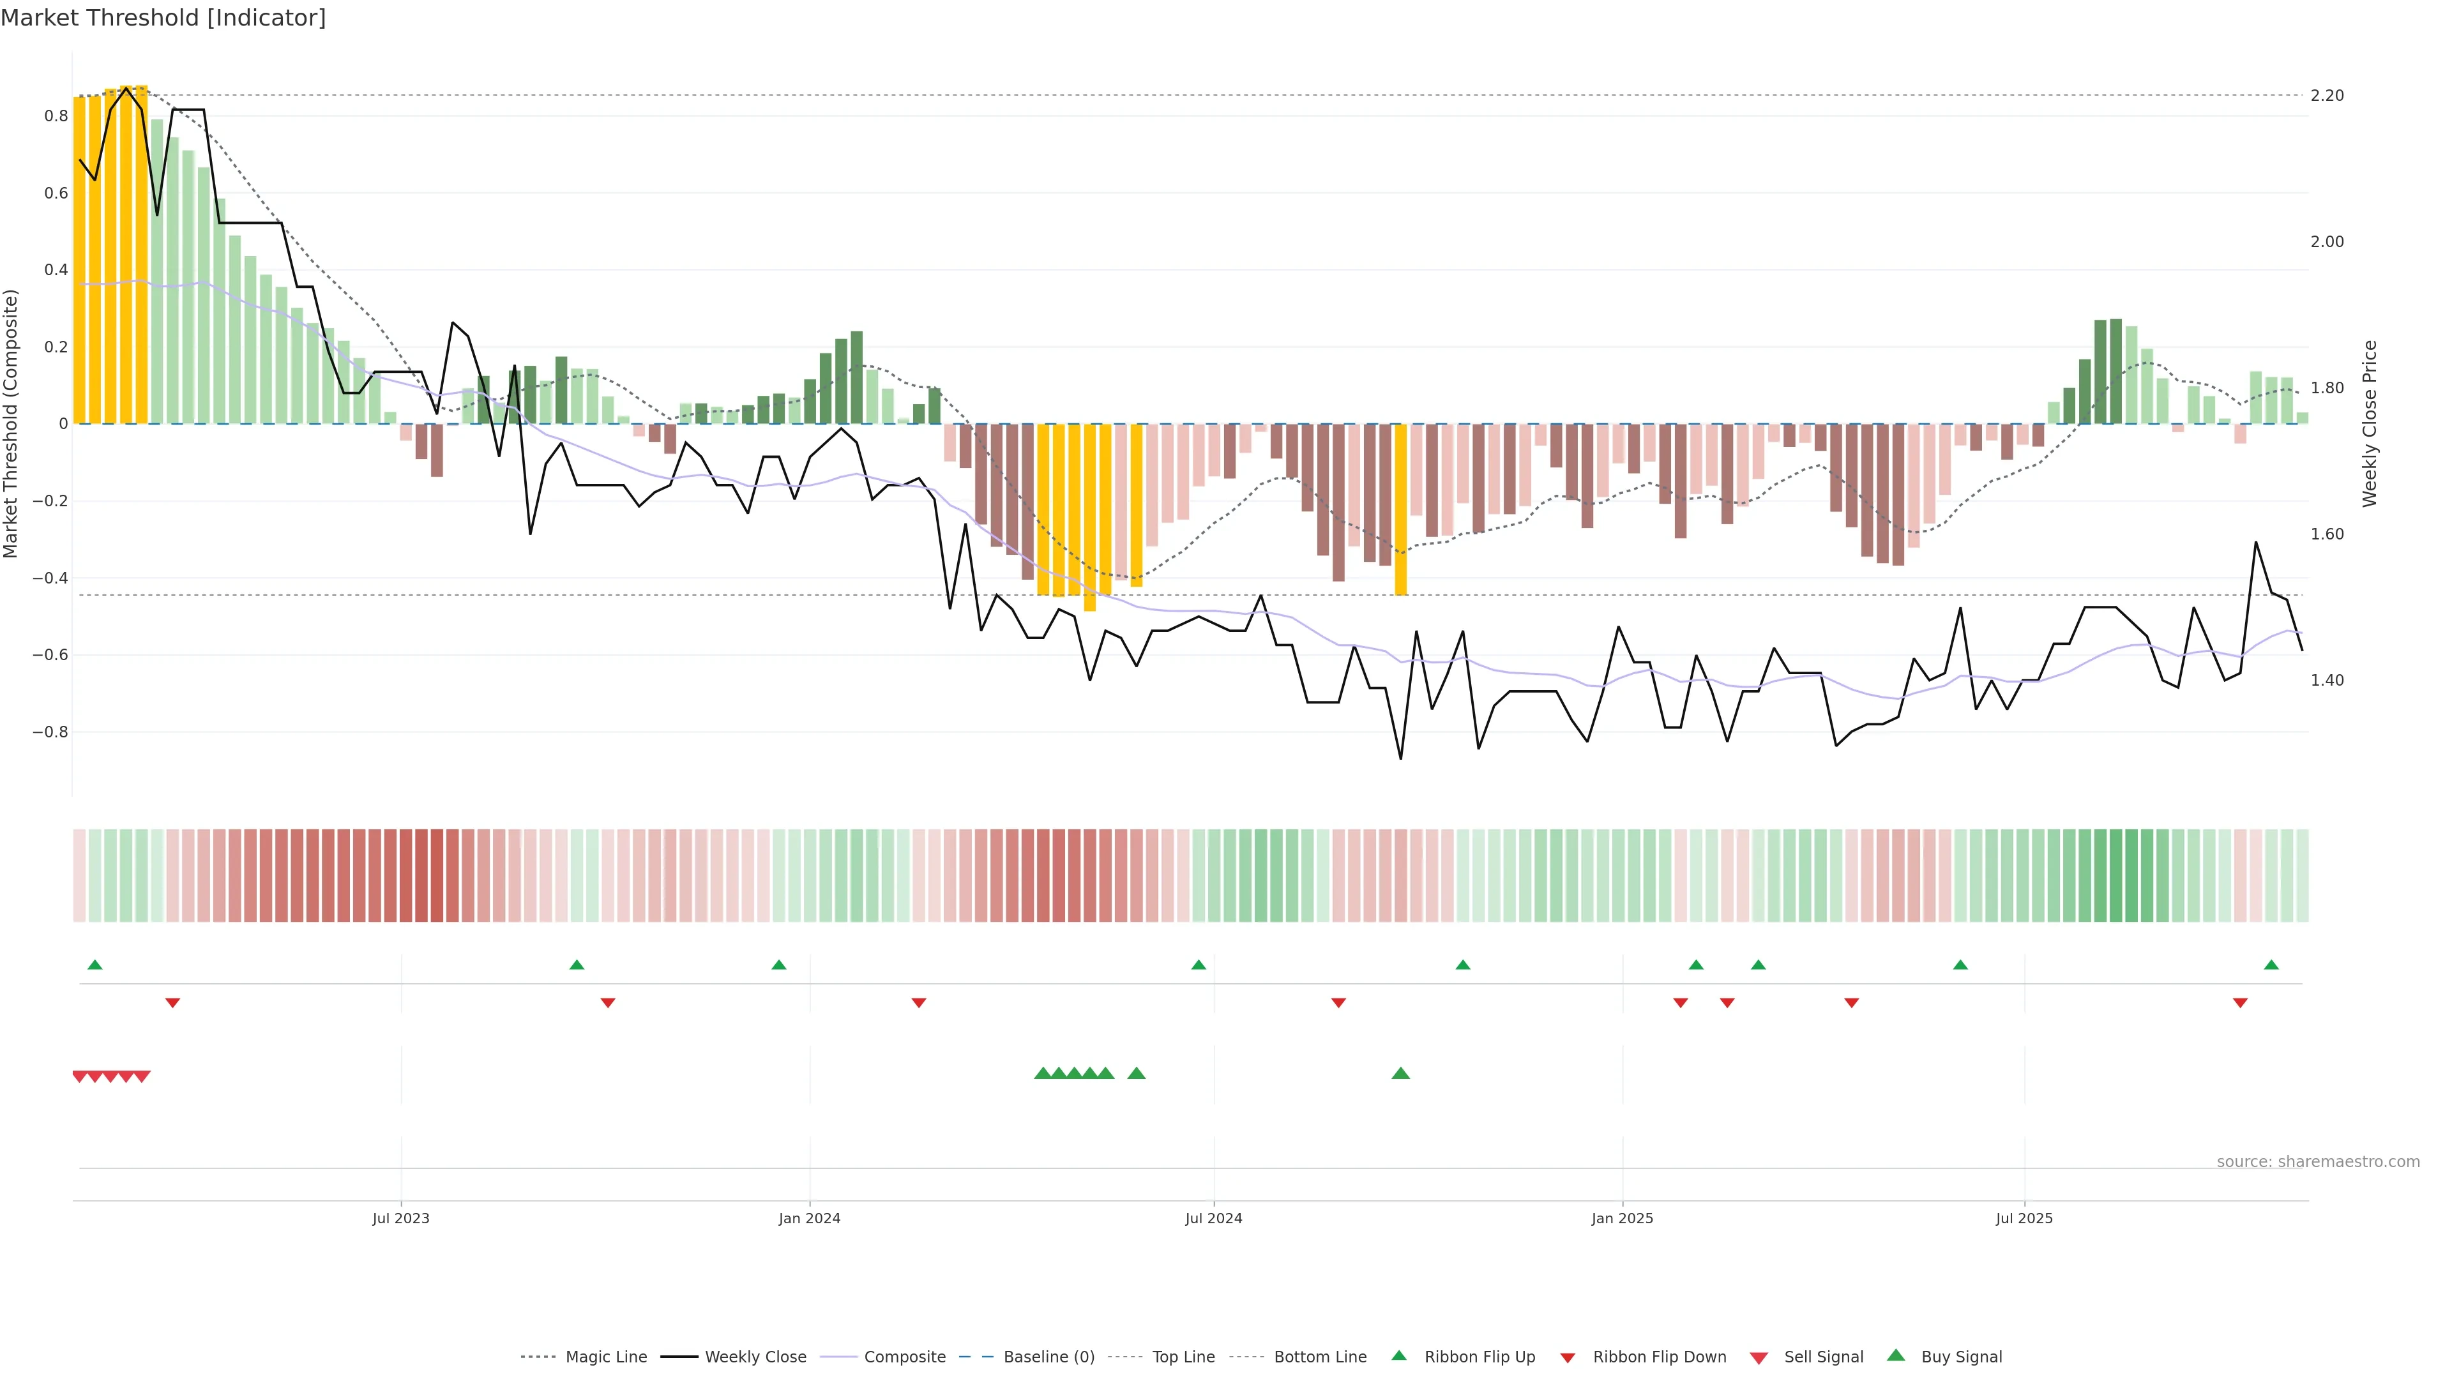Click the lone buy signal near Sep 2024
The height and width of the screenshot is (1379, 2452).
point(1400,1073)
